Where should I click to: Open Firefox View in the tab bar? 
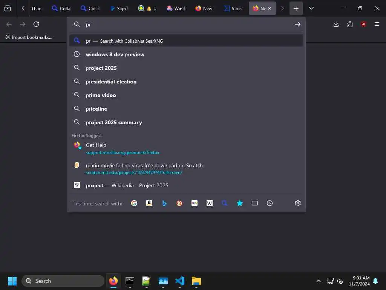(8, 8)
